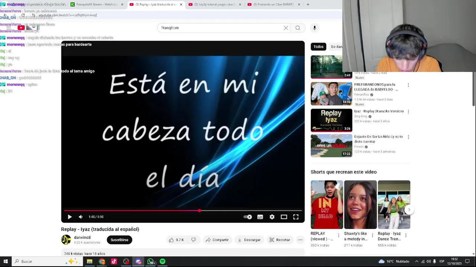Open a new browser tab
The width and height of the screenshot is (476, 267).
click(308, 4)
